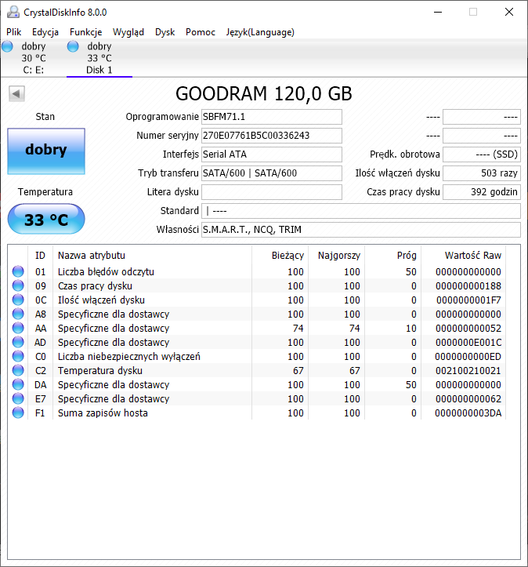Open the Funkcje menu
Image resolution: width=528 pixels, height=567 pixels.
[85, 32]
